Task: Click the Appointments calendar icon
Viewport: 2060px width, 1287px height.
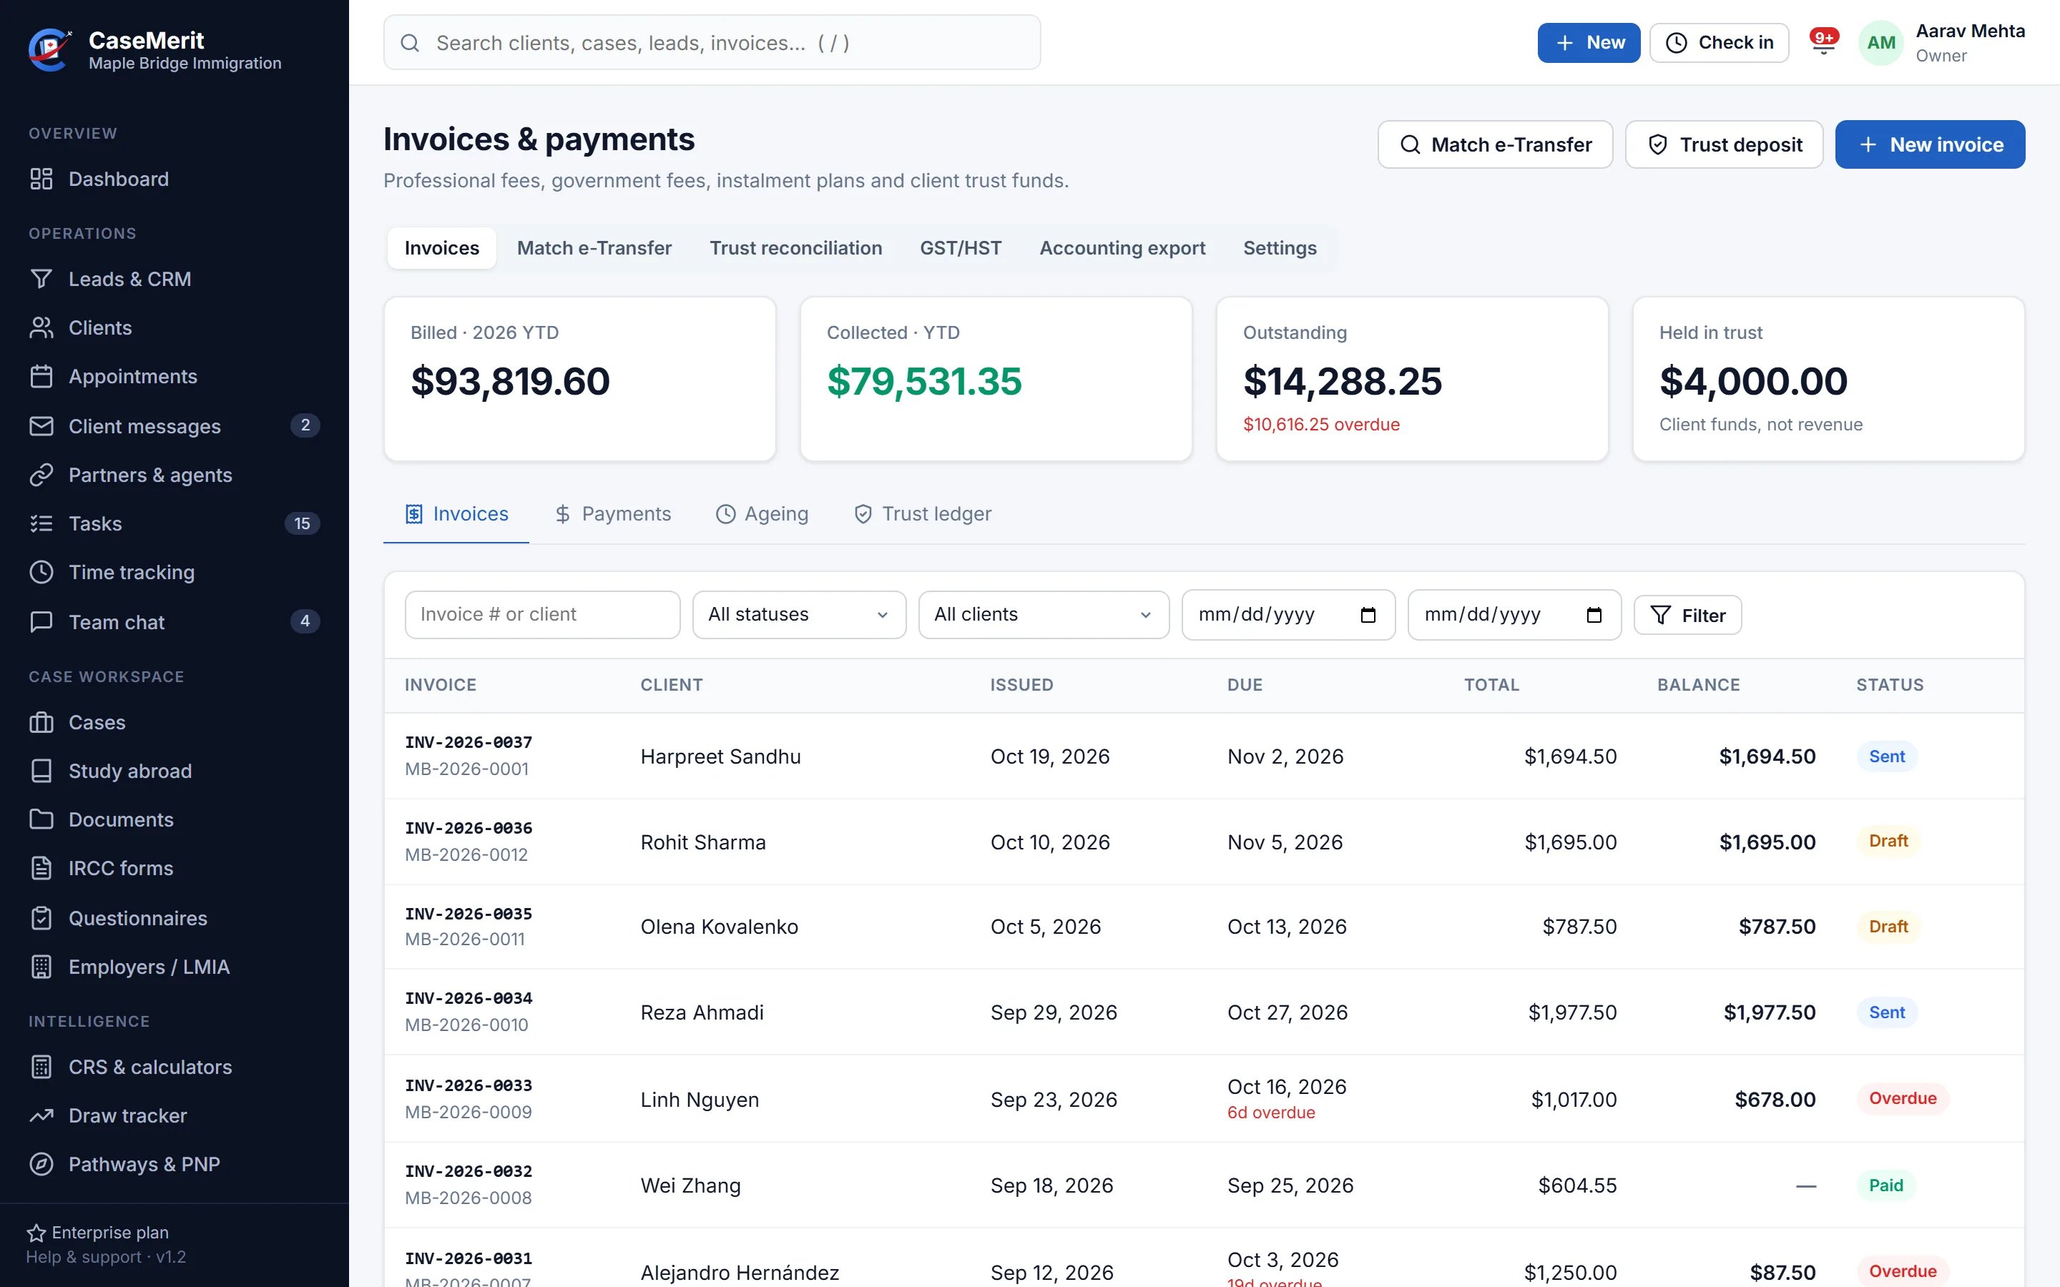Action: pos(41,376)
